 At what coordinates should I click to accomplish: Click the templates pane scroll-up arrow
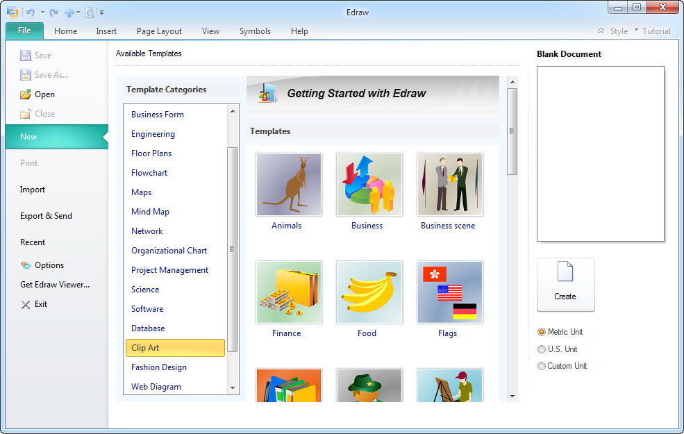pyautogui.click(x=512, y=82)
